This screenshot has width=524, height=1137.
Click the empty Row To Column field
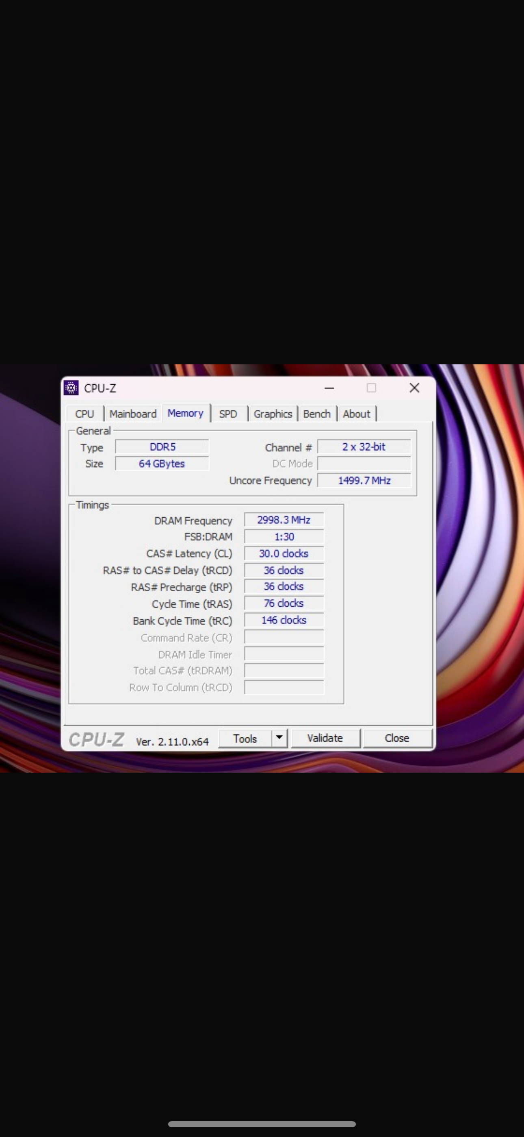(x=284, y=687)
